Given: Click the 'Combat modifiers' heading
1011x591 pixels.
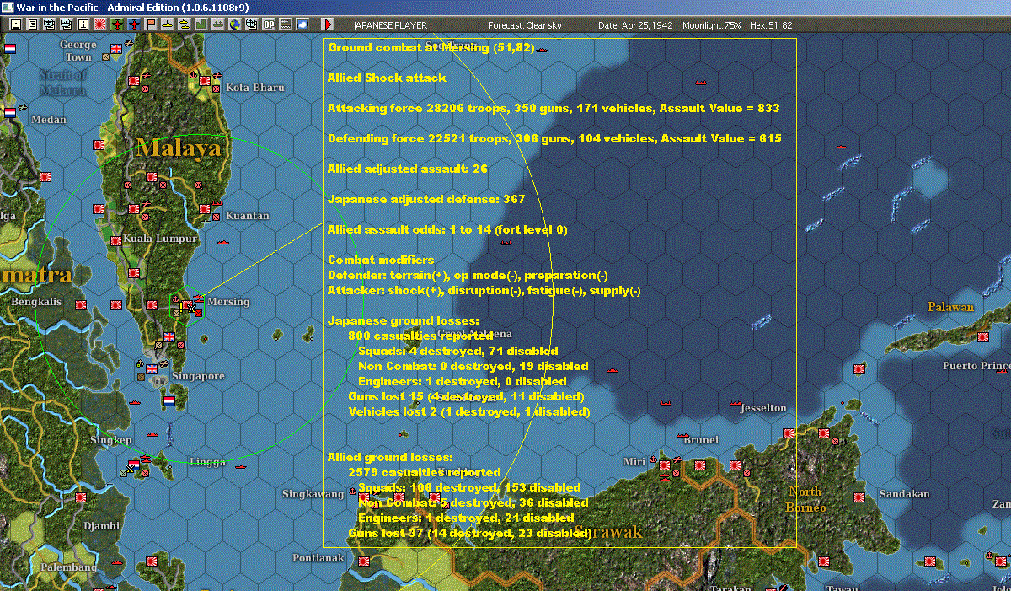Looking at the screenshot, I should [381, 260].
